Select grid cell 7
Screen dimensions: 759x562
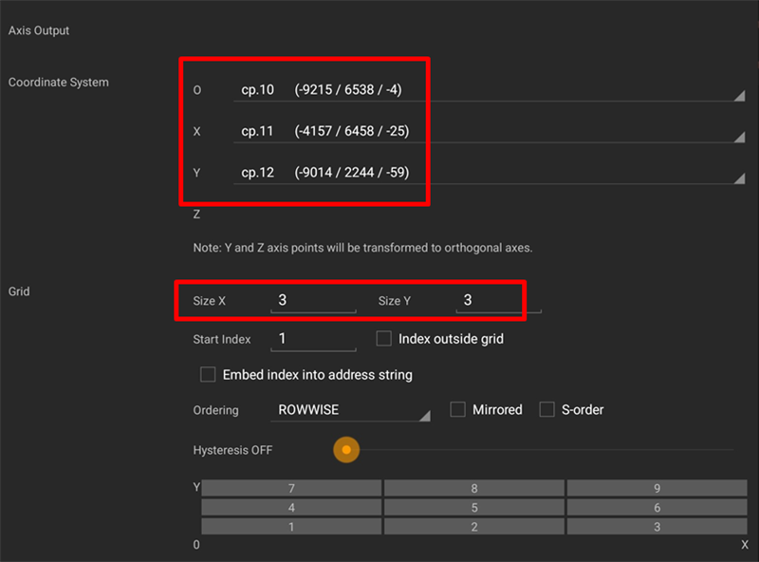click(x=291, y=488)
